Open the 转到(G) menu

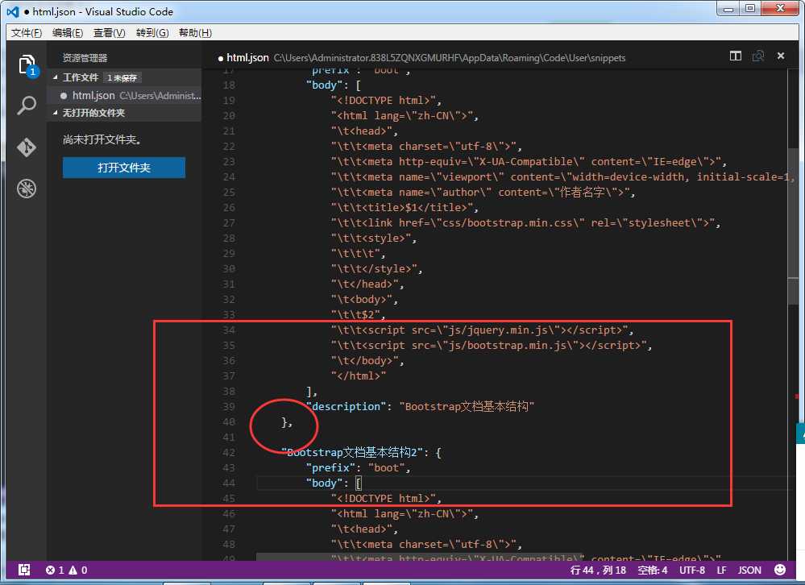coord(152,33)
